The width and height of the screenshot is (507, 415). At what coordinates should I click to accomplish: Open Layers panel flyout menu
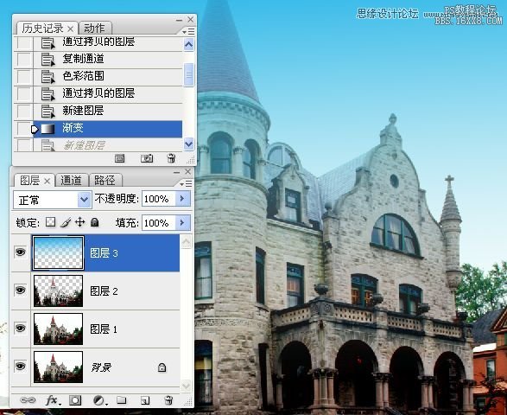[x=187, y=183]
